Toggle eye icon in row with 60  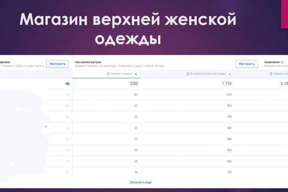(68, 95)
